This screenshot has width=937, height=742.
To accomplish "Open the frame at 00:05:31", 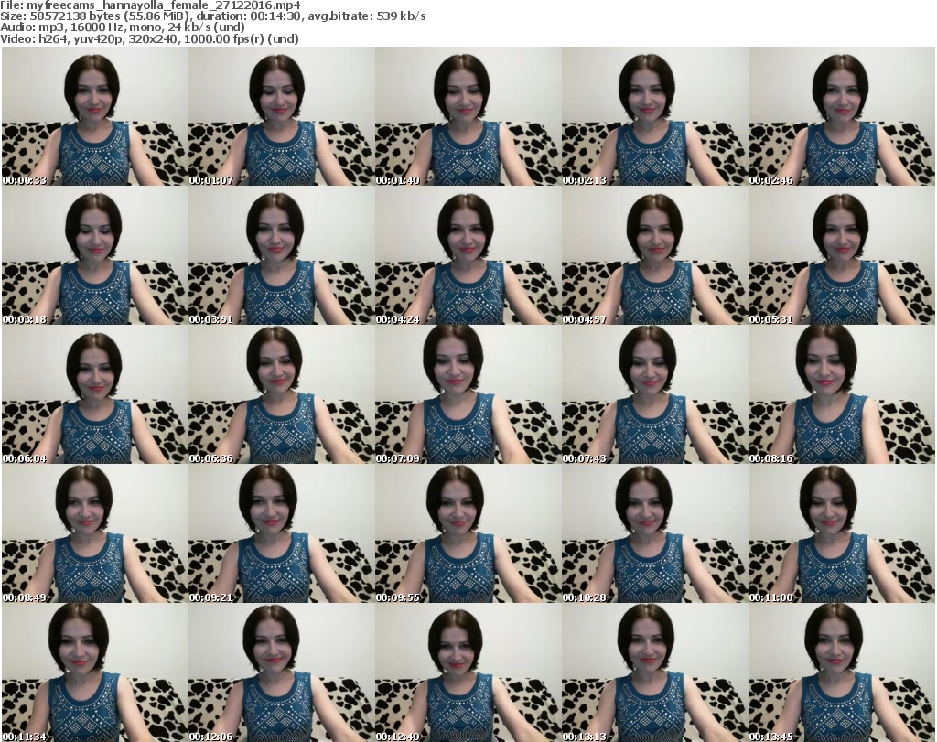I will tap(842, 255).
